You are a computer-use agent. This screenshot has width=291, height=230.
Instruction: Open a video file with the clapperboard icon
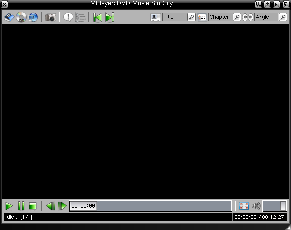[x=9, y=17]
